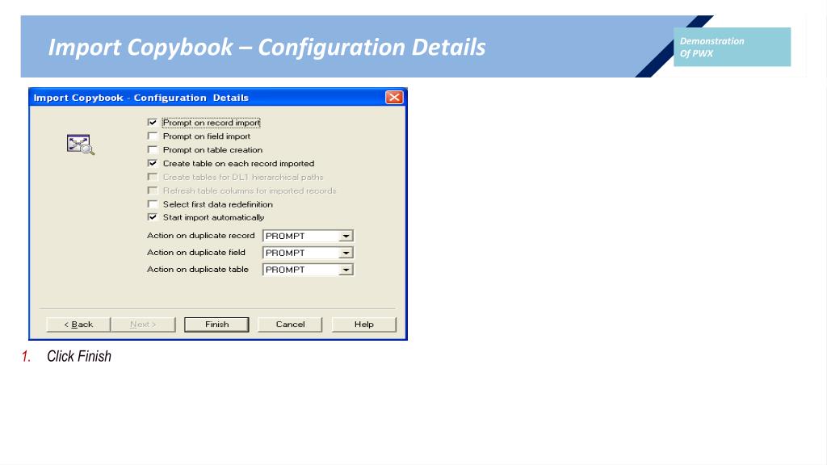
Task: Check Select first data redefinition
Action: pyautogui.click(x=153, y=204)
